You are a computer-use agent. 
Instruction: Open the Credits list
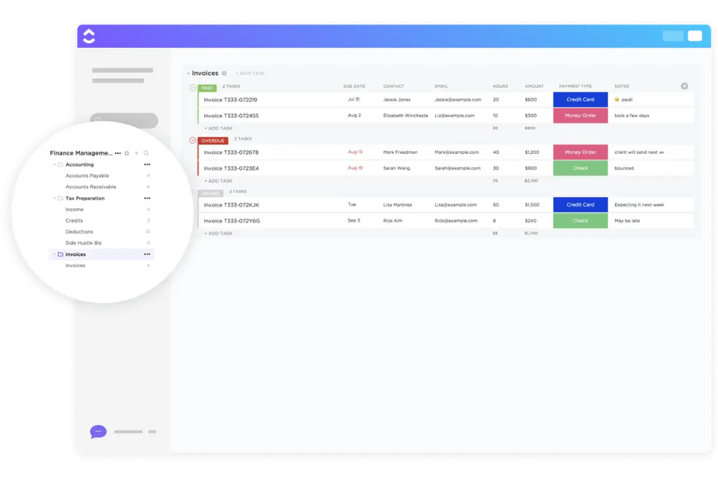tap(74, 220)
